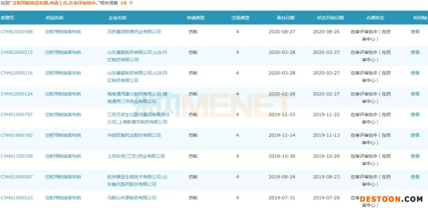This screenshot has width=428, height=208.
Task: Open 查看 for the CYHS1900782 row
Action: pyautogui.click(x=415, y=135)
